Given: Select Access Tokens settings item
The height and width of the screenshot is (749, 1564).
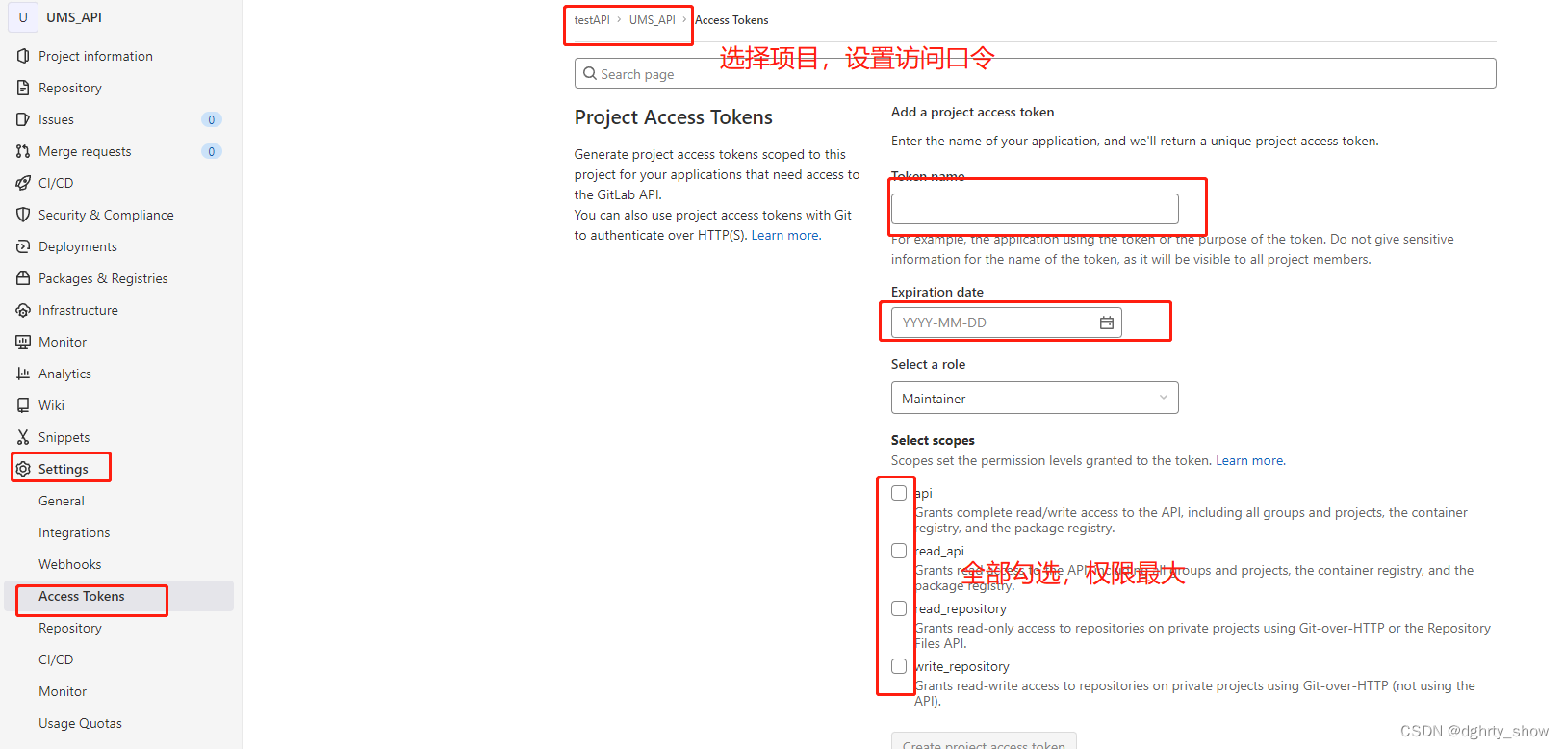Looking at the screenshot, I should point(120,596).
